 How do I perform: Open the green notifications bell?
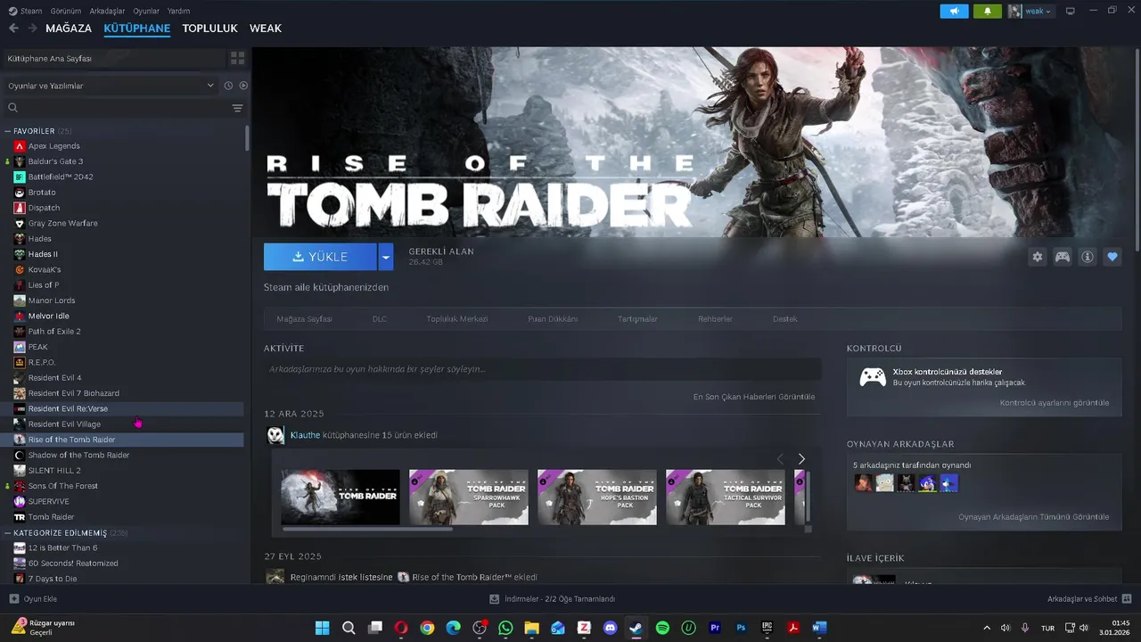tap(988, 11)
